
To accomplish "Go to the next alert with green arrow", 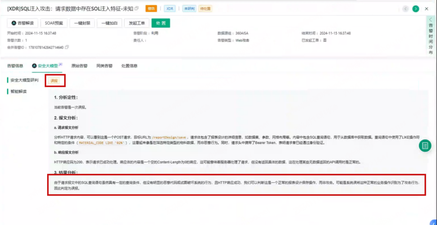I will [x=416, y=9].
